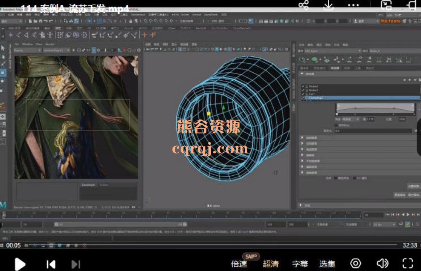Enter fullscreen mode using the corner brackets icon
The width and height of the screenshot is (421, 271).
pos(407,263)
